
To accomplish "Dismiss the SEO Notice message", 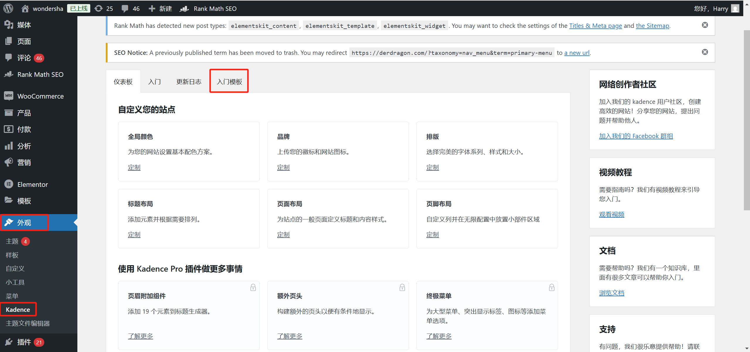I will click(705, 52).
